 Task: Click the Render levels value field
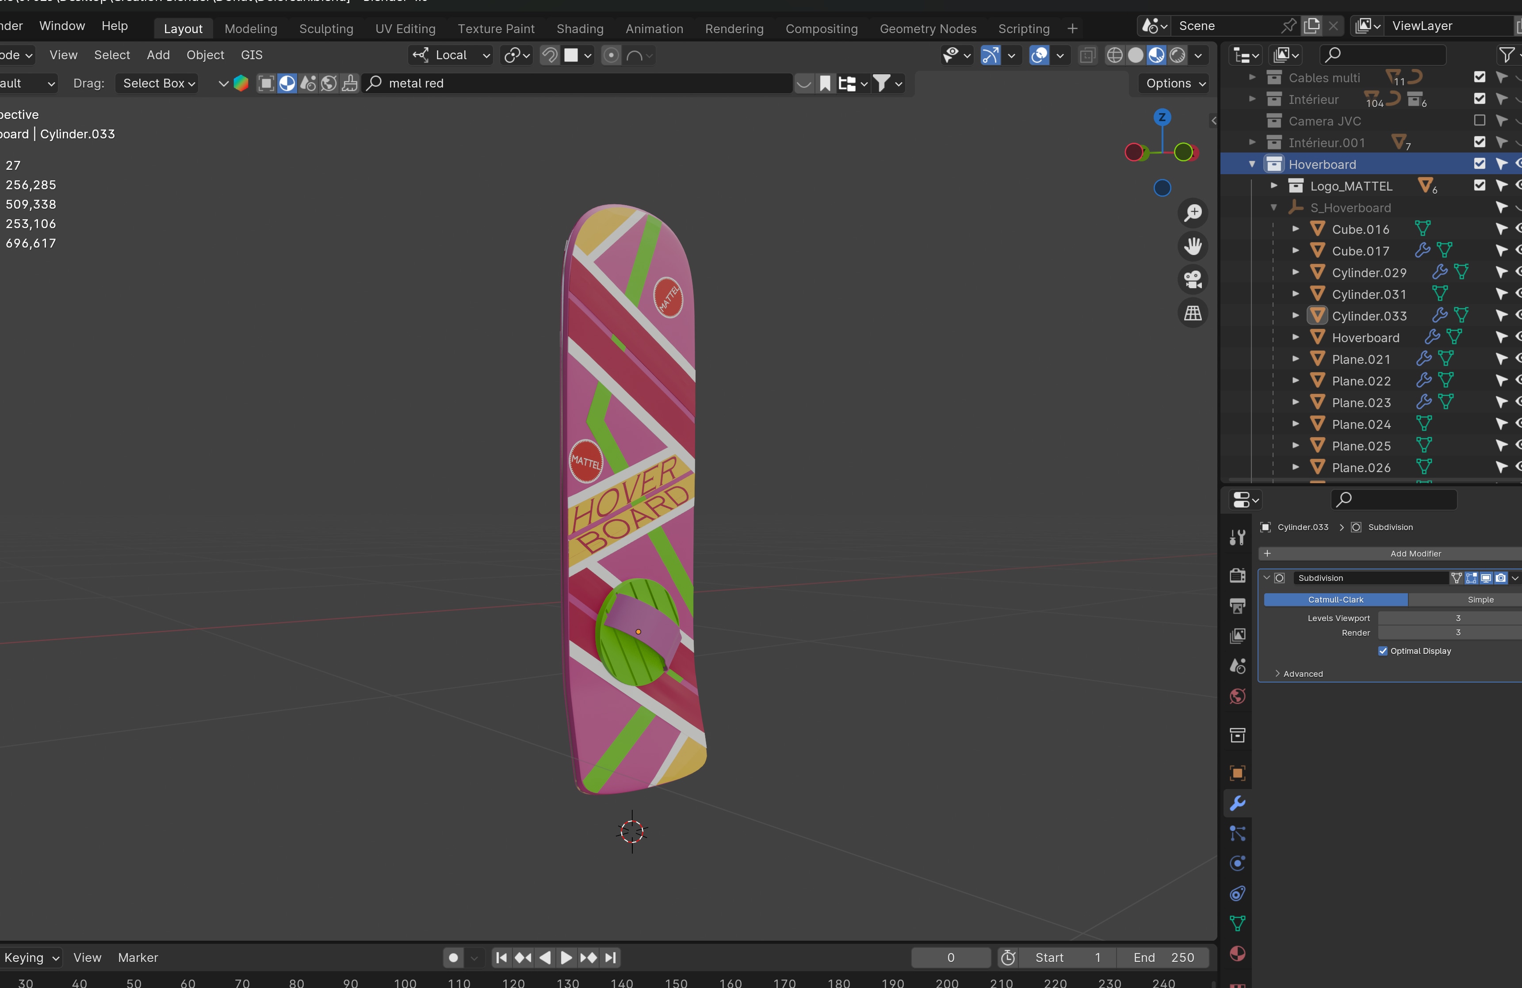1450,633
